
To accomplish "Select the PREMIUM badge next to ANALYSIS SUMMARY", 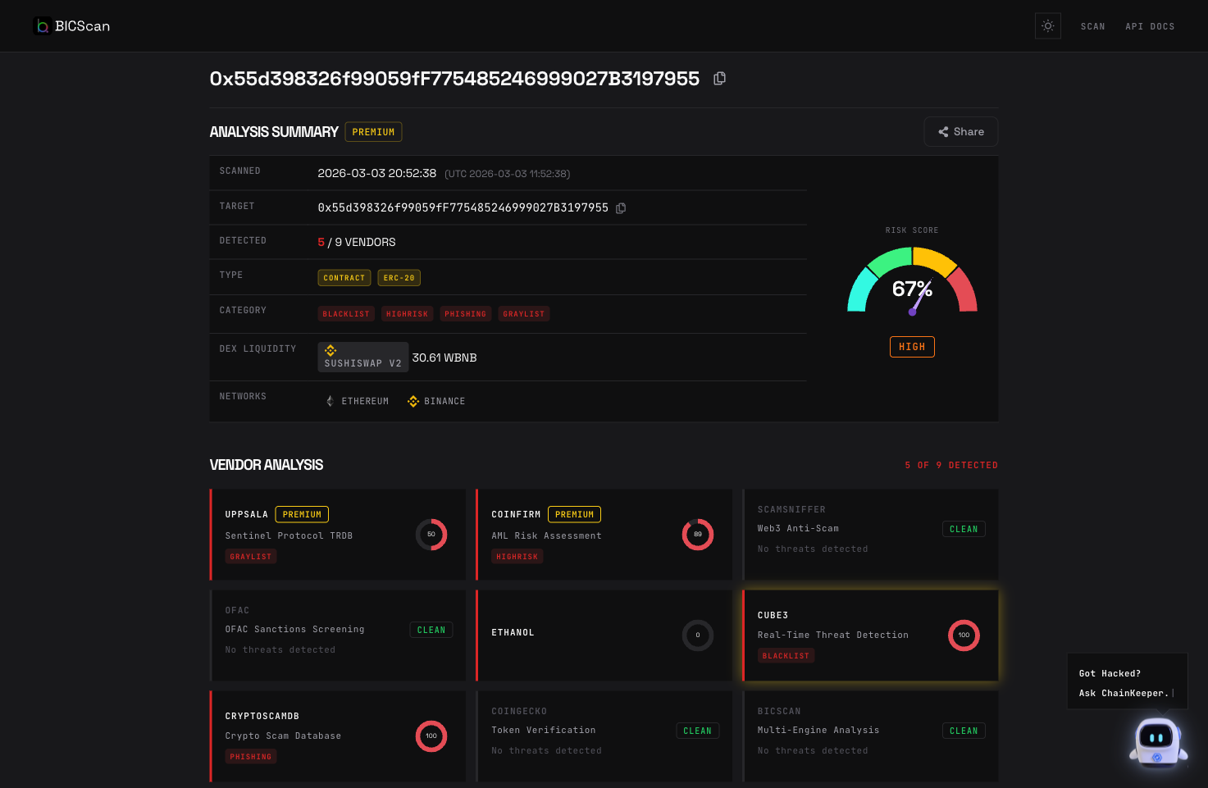I will [373, 131].
